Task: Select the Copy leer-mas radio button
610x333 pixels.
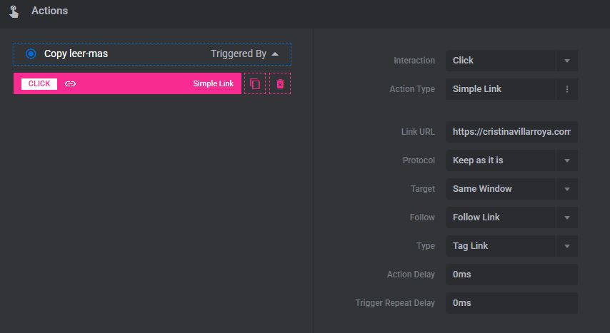Action: pos(31,53)
